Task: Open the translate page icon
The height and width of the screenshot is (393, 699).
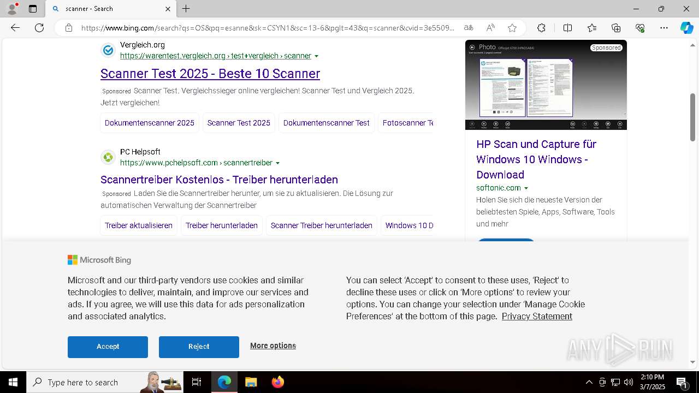Action: 469,28
